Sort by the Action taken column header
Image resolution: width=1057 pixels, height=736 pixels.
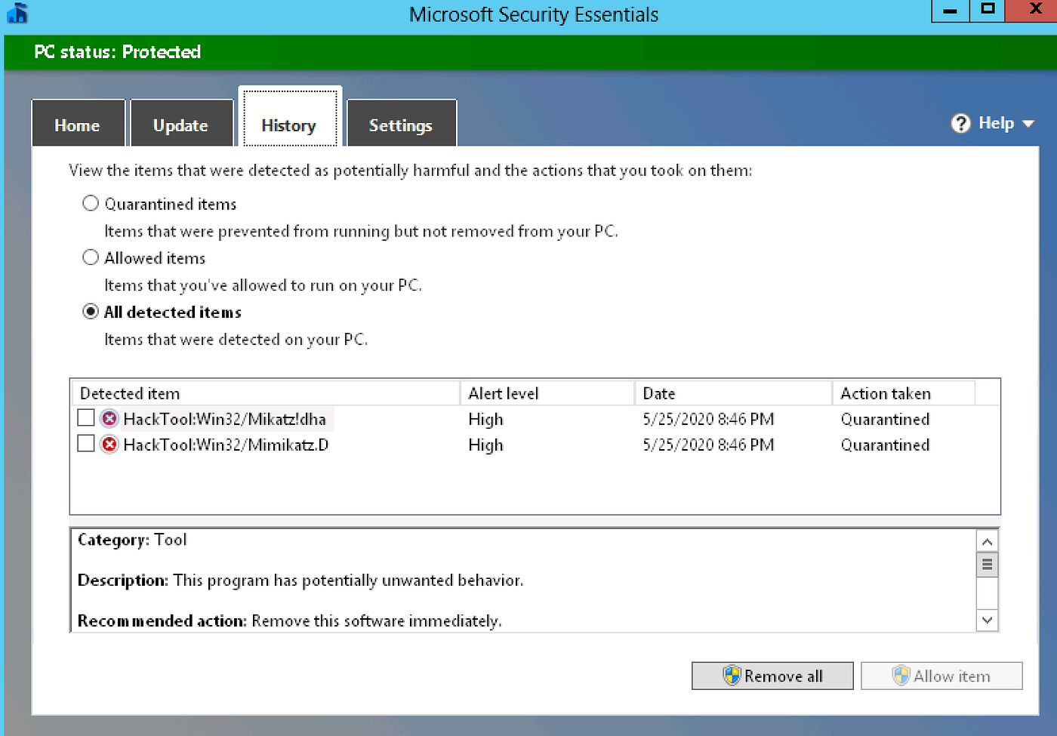(x=904, y=393)
